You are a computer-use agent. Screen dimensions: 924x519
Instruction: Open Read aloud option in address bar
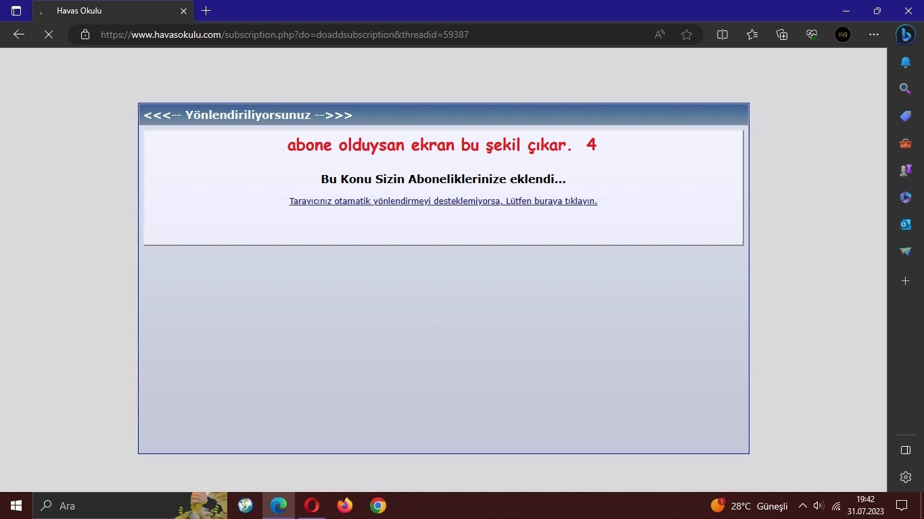(660, 34)
